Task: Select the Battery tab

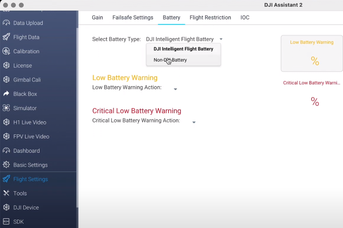Action: [x=171, y=17]
